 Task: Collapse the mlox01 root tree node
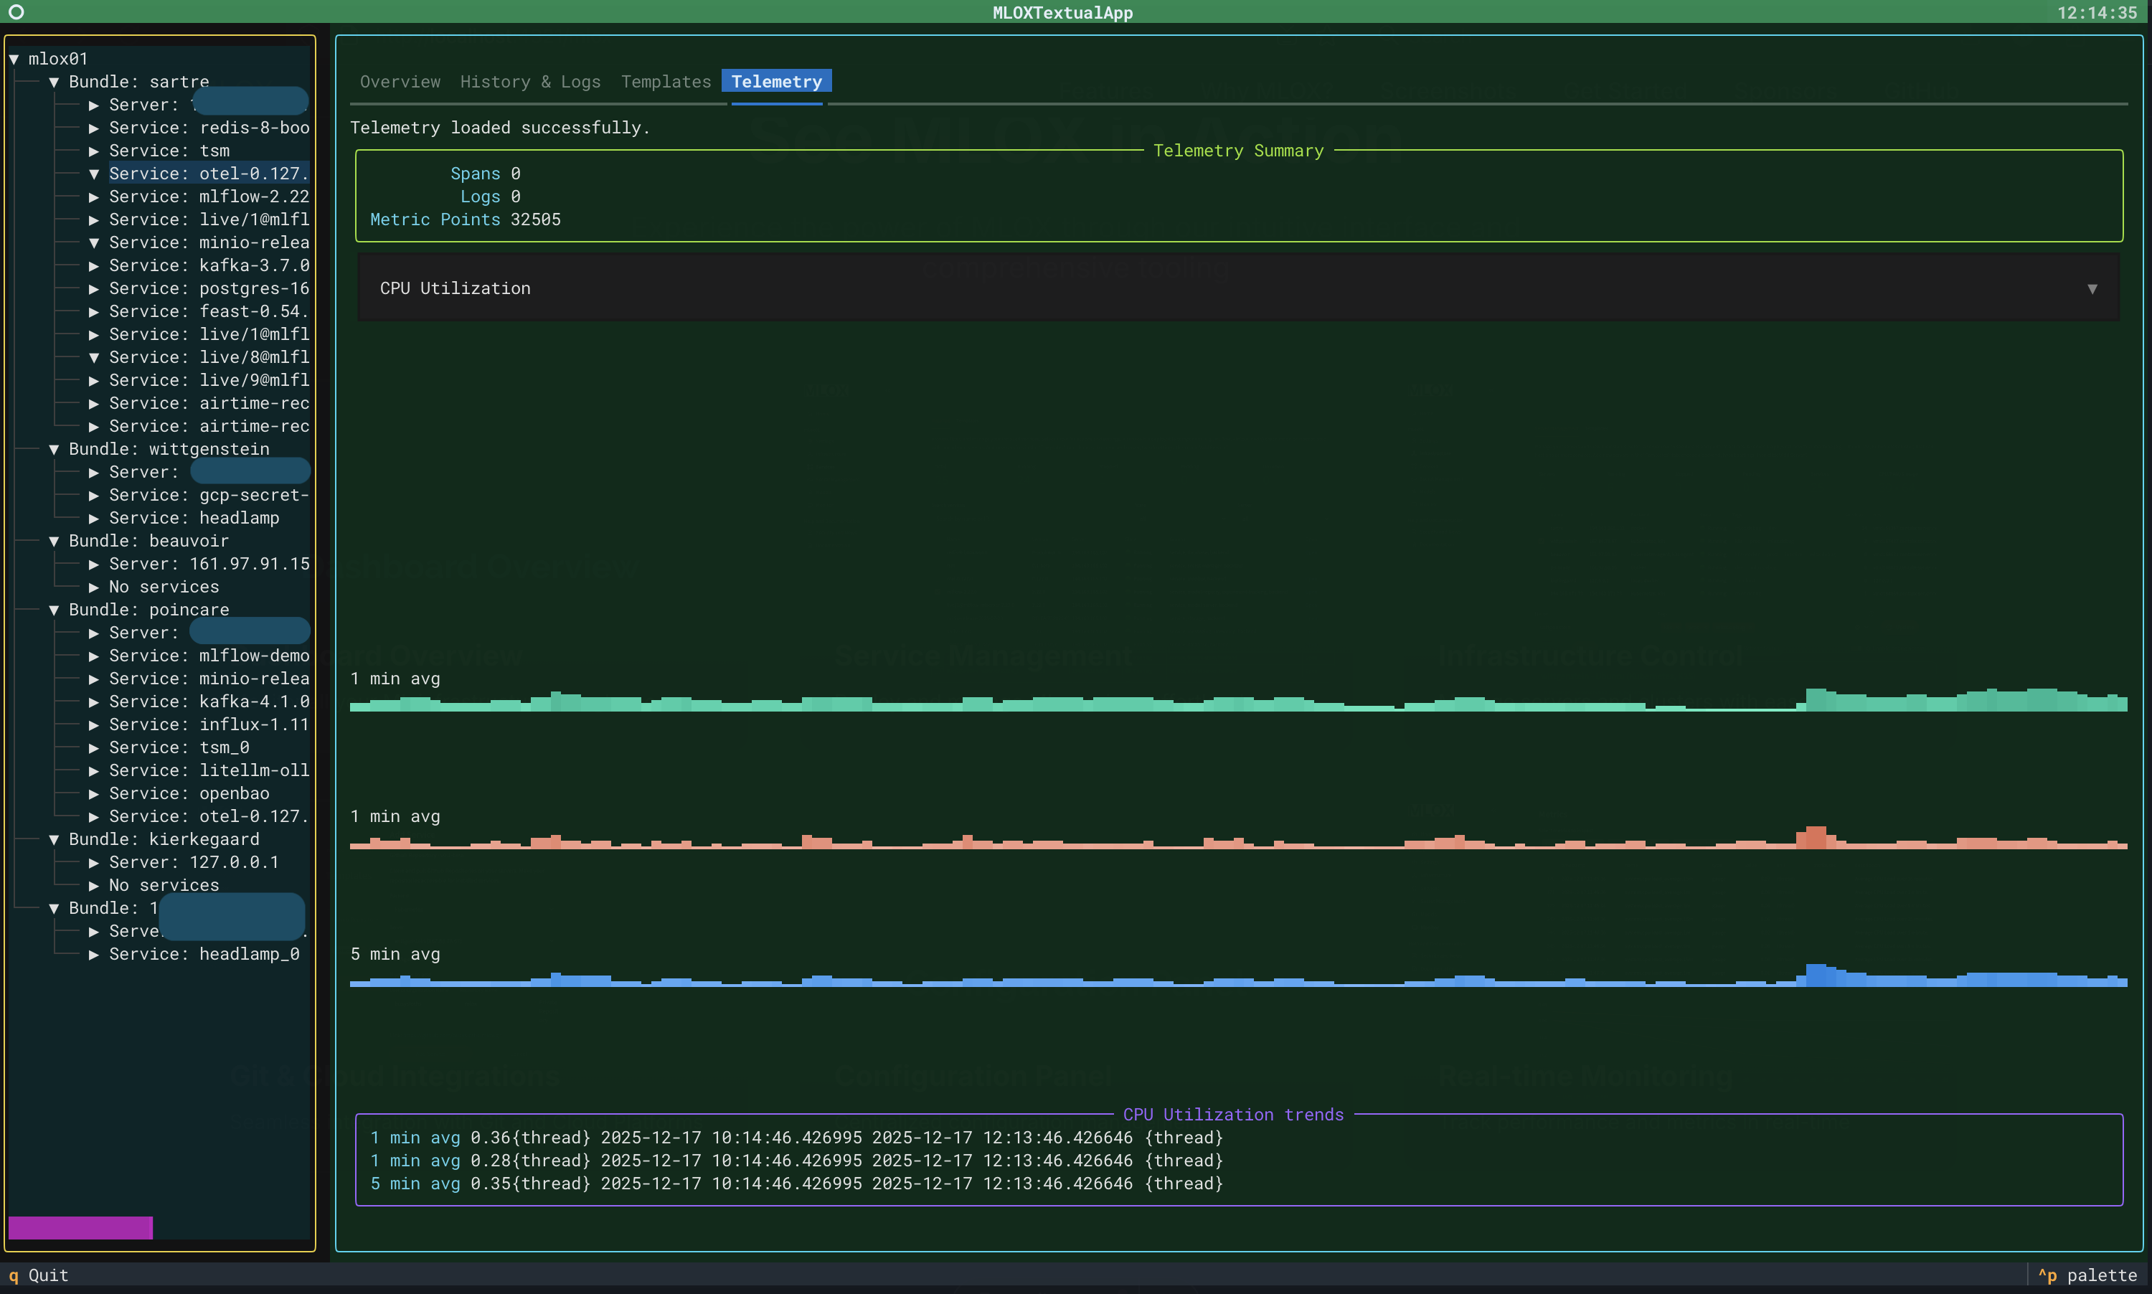tap(14, 60)
